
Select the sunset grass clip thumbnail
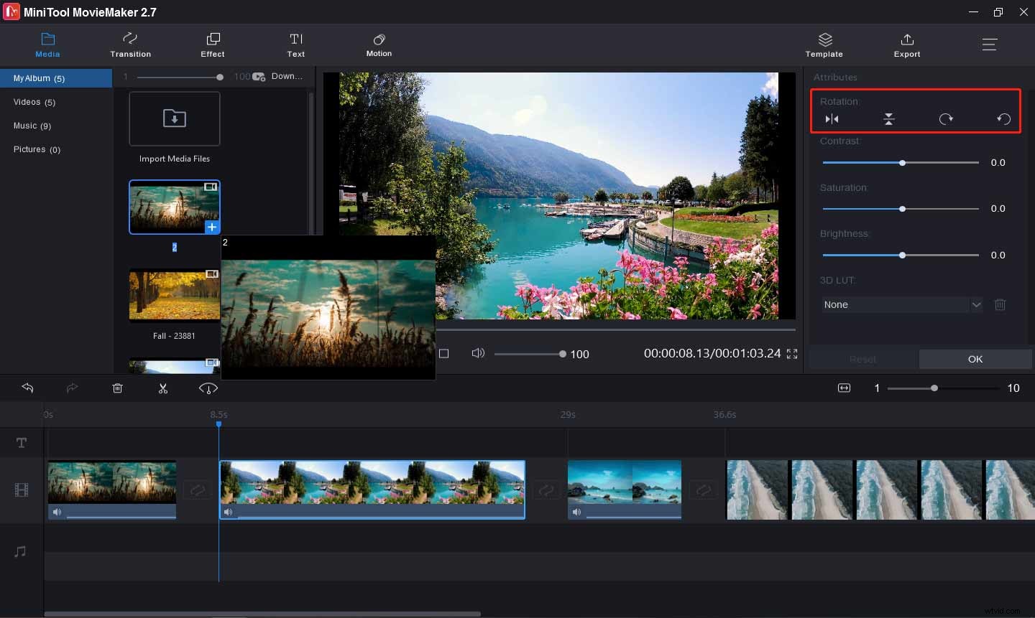[x=175, y=207]
